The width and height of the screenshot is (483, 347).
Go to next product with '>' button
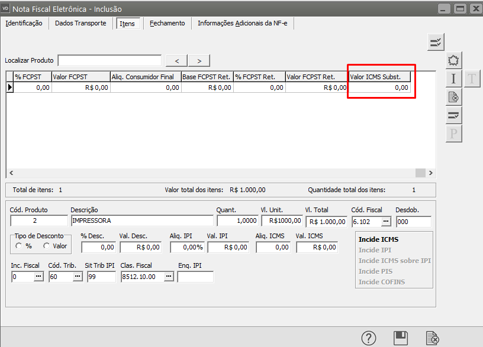(x=199, y=61)
